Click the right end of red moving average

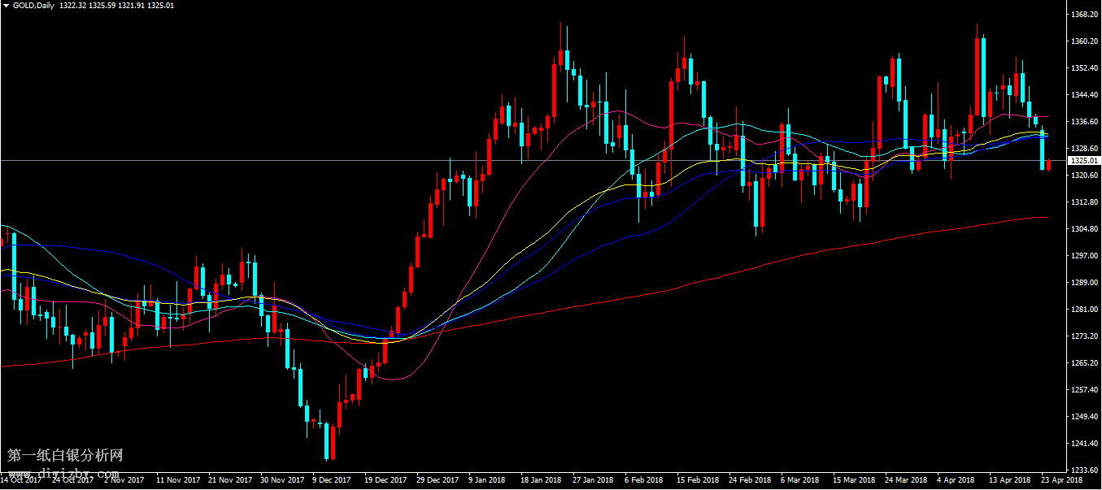pos(1046,217)
